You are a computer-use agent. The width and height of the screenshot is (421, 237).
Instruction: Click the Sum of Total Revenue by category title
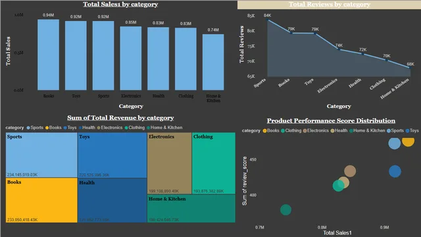pos(120,118)
